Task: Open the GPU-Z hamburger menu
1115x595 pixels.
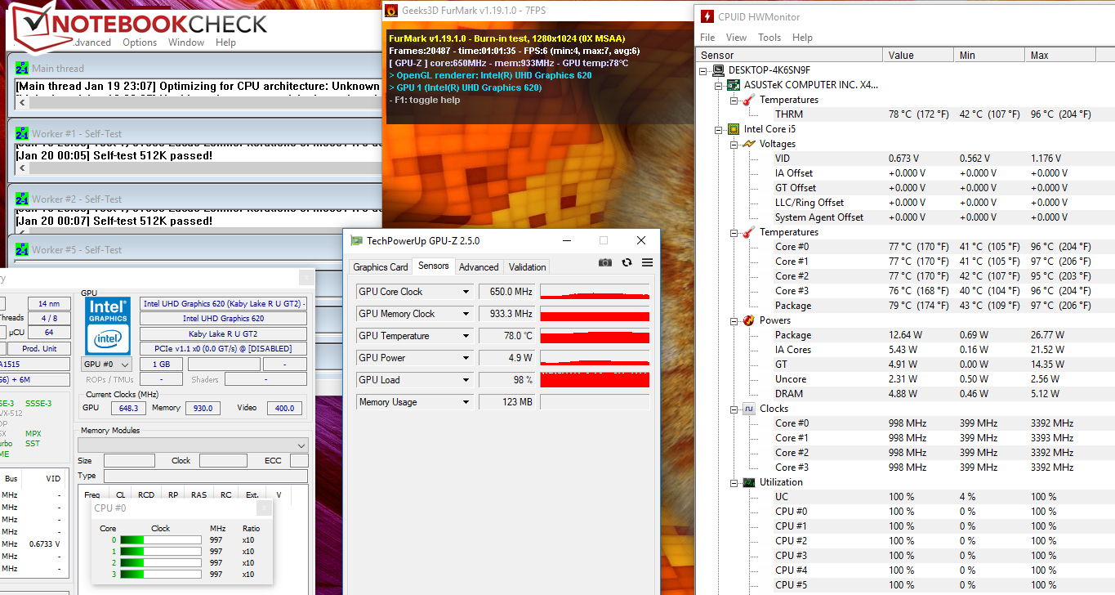Action: [647, 262]
